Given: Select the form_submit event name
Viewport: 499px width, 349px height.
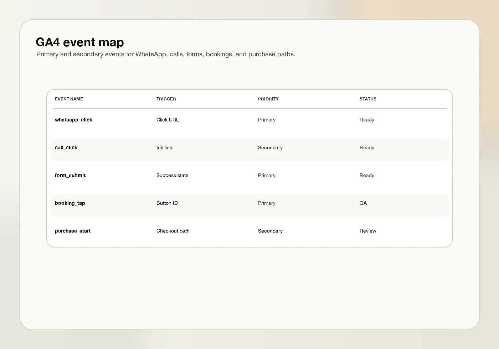Looking at the screenshot, I should pyautogui.click(x=70, y=175).
